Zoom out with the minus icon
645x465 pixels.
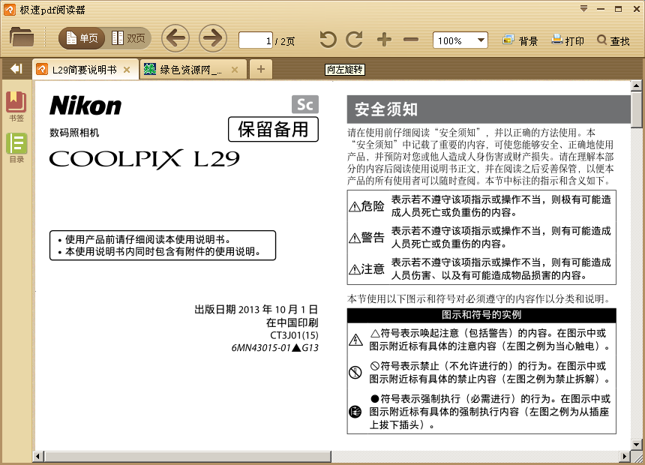click(409, 38)
